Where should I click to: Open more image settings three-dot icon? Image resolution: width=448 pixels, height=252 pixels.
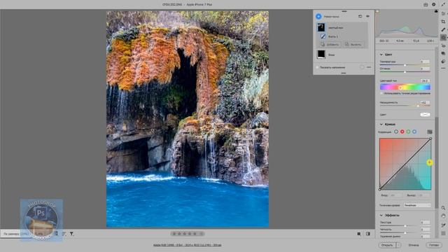click(x=443, y=69)
